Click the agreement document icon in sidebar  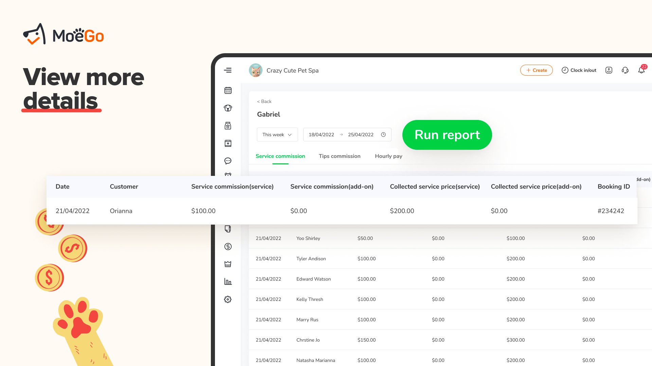coord(228,229)
